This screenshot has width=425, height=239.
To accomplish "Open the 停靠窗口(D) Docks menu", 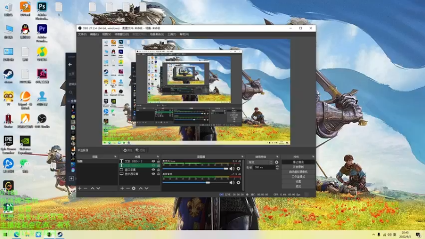I will [x=122, y=35].
